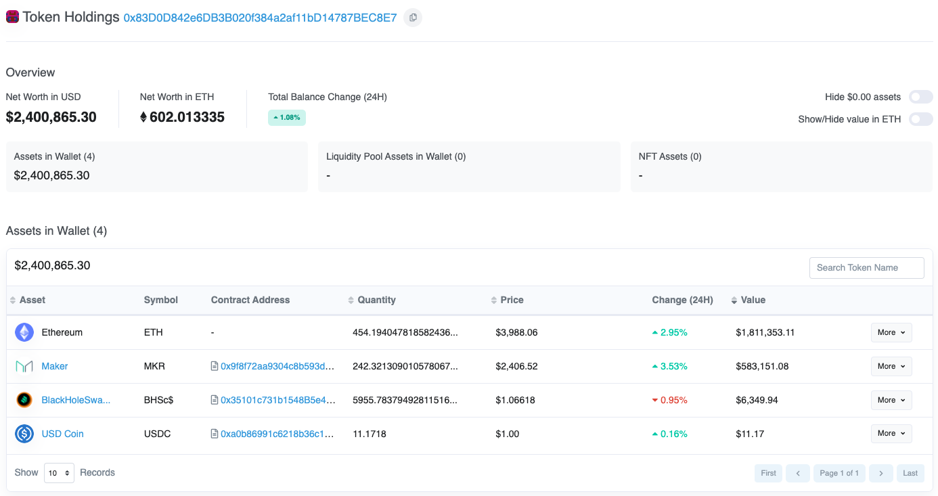Sort the table by Asset column
Viewport: 938px width, 496px height.
tap(28, 300)
